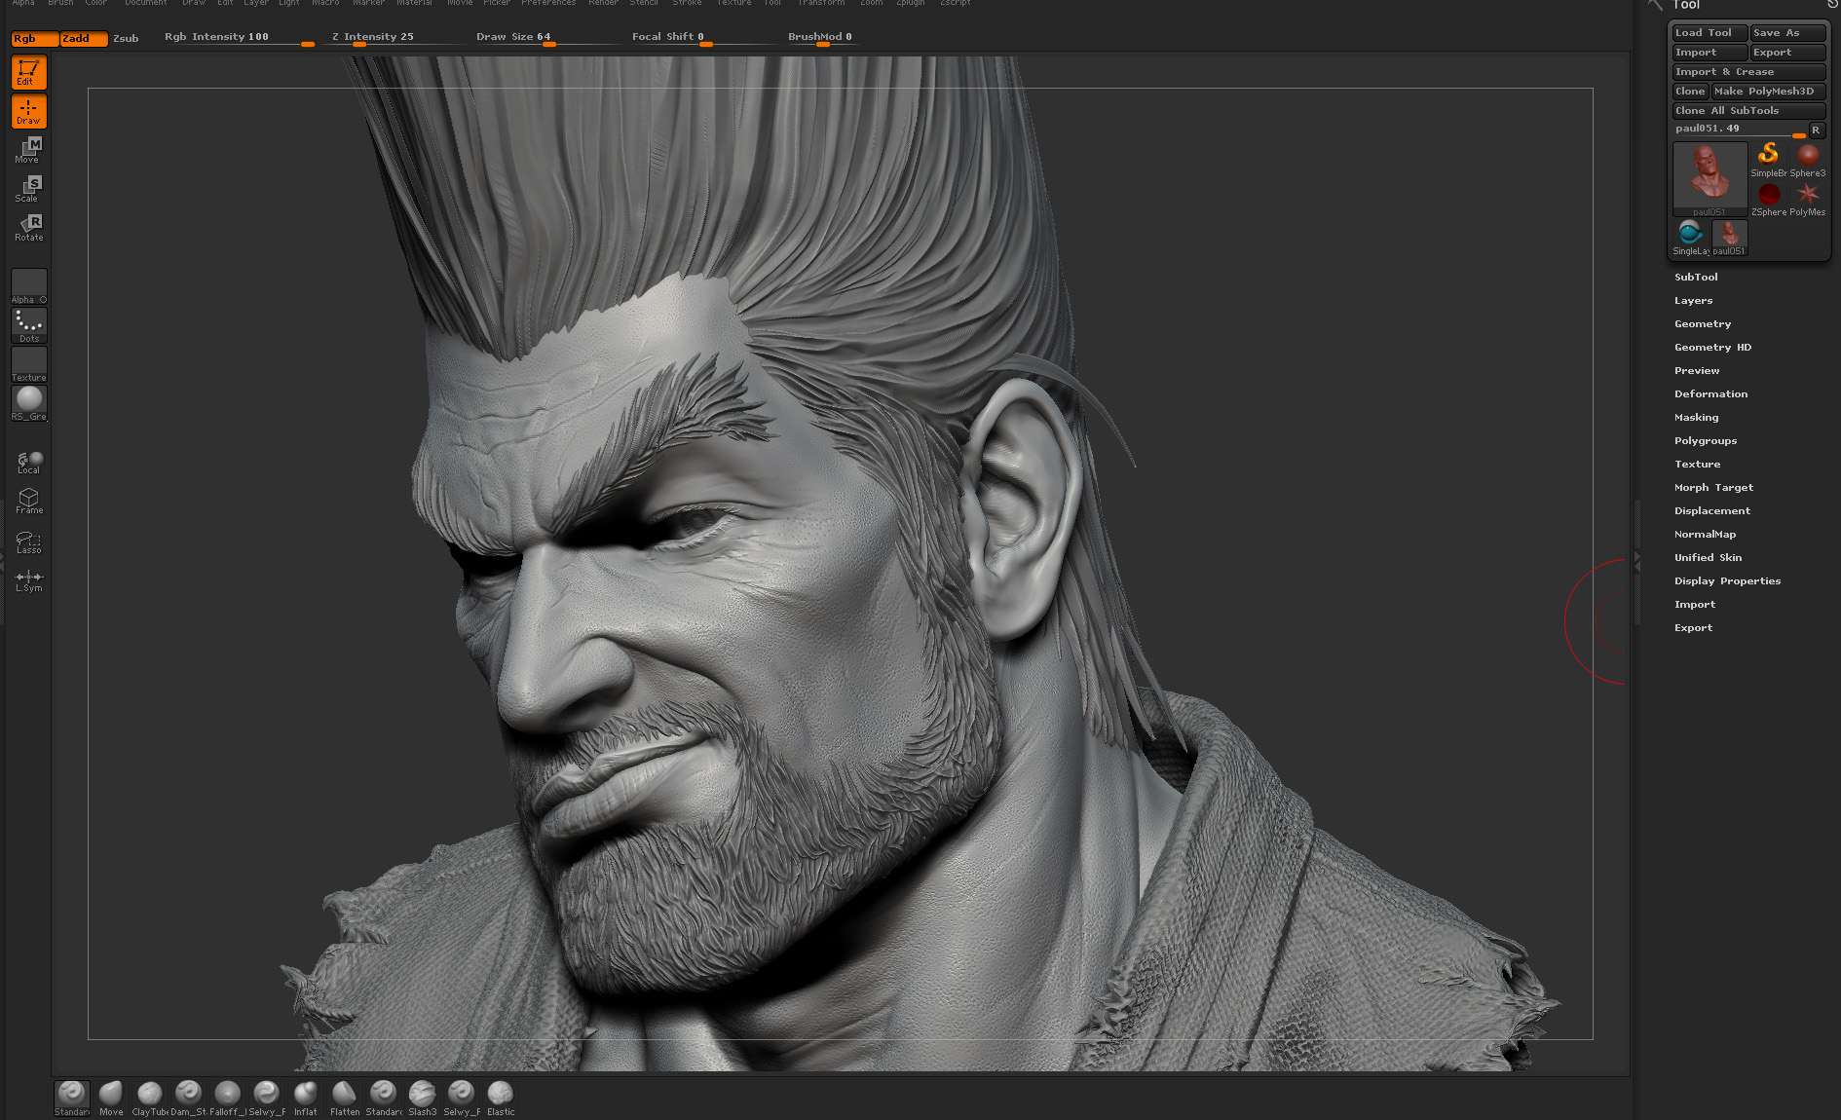Viewport: 1841px width, 1120px height.
Task: Open the Render menu
Action: [x=603, y=3]
